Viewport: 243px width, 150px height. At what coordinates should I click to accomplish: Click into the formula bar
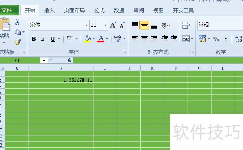pyautogui.click(x=158, y=60)
